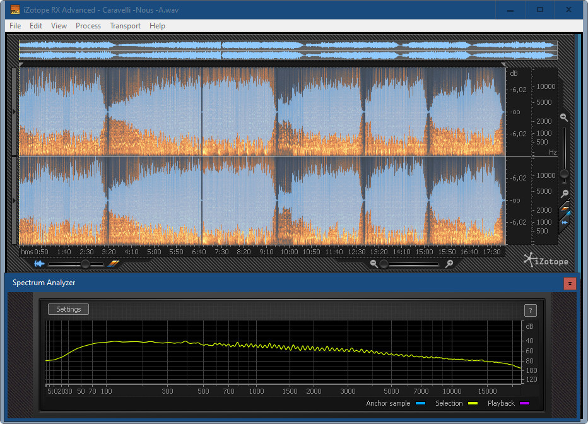Expand the upper channel arrow on left edge
Viewport: 588px width, 424px height.
click(x=15, y=112)
